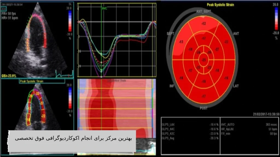Select basal anterior segment labeled -22
This screenshot has width=280, height=157.
[x=226, y=42]
